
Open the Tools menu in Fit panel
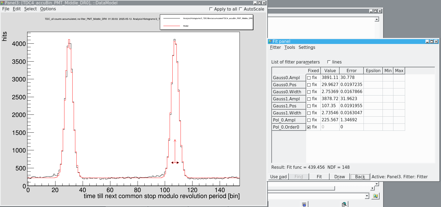point(290,47)
